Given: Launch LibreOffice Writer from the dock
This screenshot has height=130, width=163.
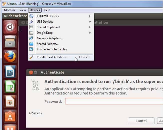Looking at the screenshot, I should click(10, 71).
